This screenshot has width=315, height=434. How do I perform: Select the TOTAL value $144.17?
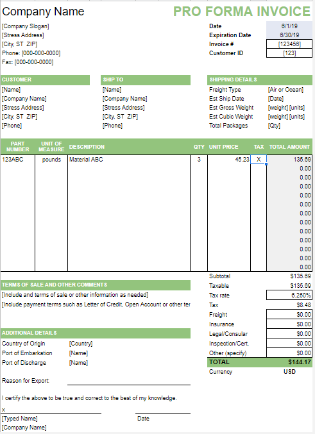point(300,362)
